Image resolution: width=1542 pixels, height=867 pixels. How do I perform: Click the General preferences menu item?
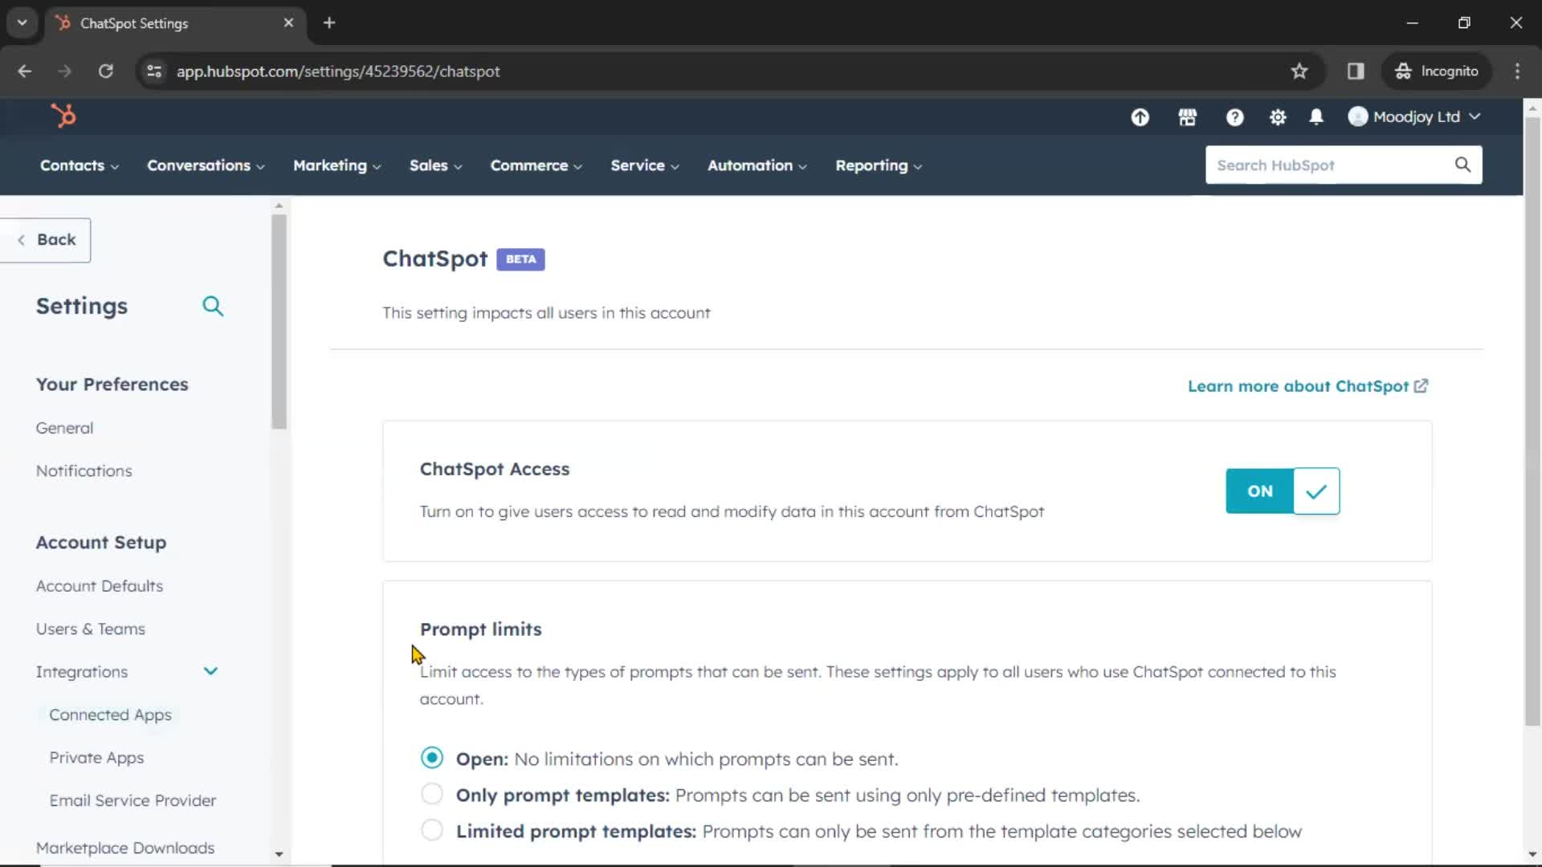(64, 428)
